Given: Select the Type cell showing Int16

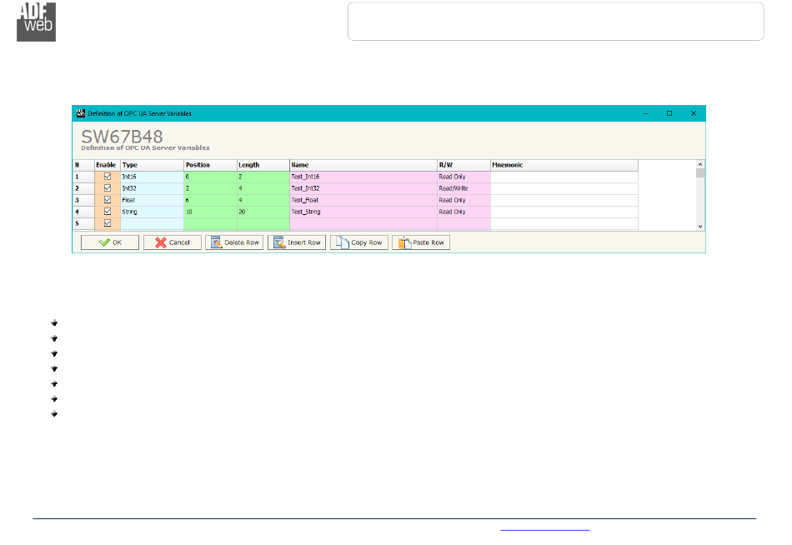Looking at the screenshot, I should [152, 177].
